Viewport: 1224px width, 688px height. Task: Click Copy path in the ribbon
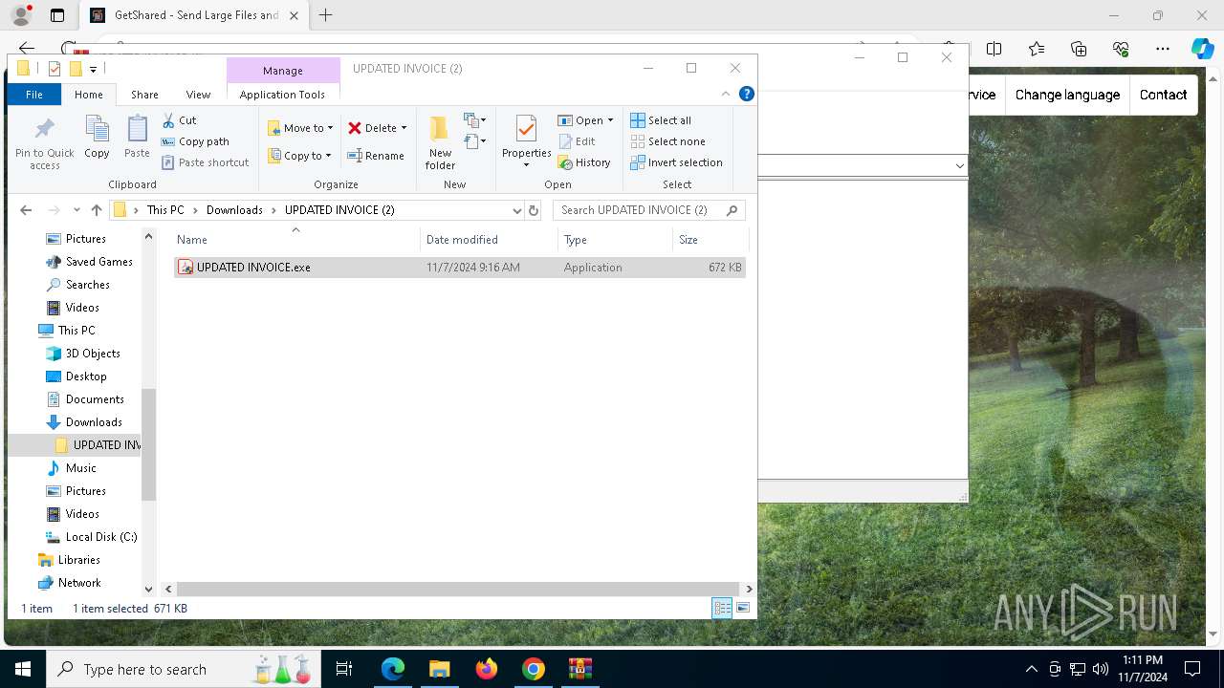195,141
